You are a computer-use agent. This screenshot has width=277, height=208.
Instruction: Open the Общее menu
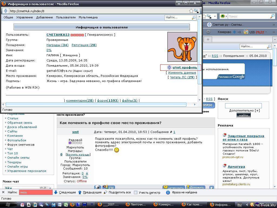tap(8, 17)
